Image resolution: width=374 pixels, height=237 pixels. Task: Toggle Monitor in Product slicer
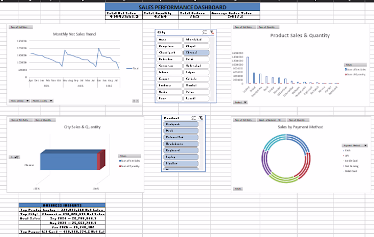tap(181, 163)
